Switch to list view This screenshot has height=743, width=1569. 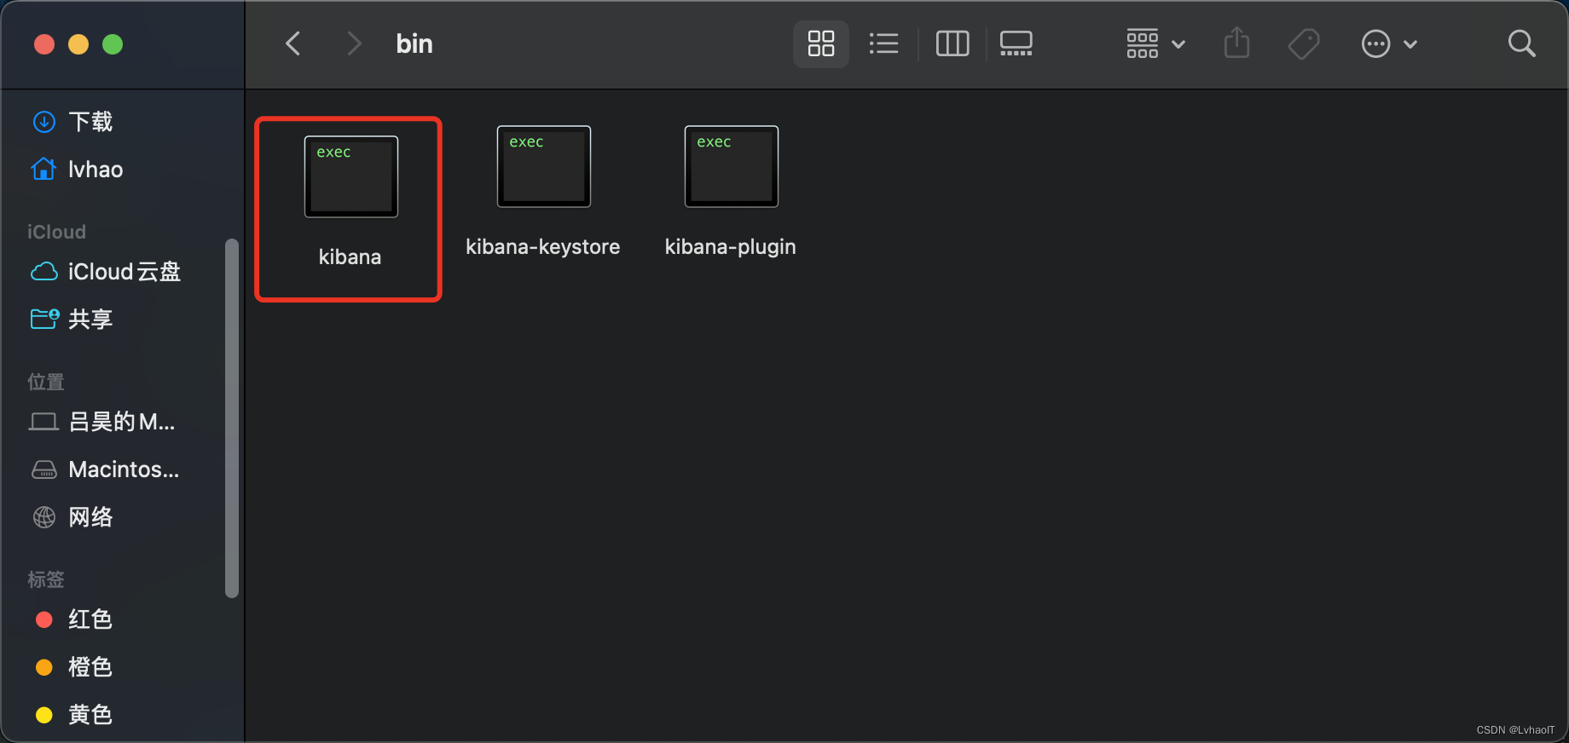(x=883, y=43)
